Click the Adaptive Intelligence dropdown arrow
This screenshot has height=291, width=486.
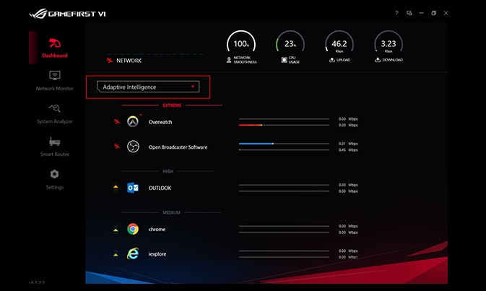coord(193,87)
